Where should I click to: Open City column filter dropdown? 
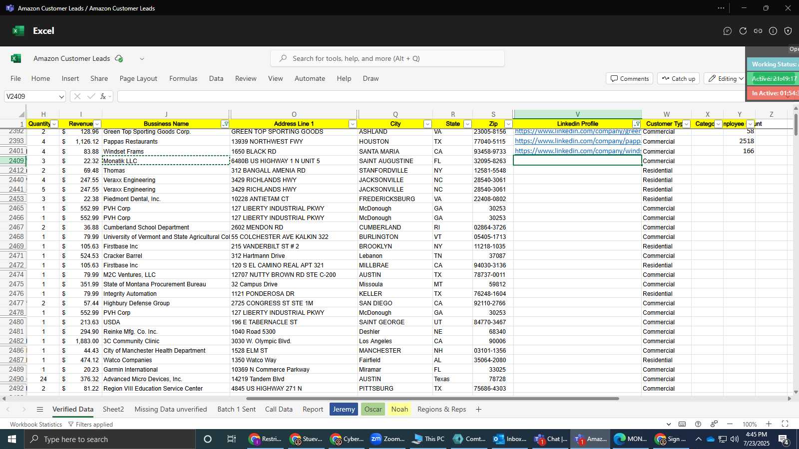click(x=427, y=124)
